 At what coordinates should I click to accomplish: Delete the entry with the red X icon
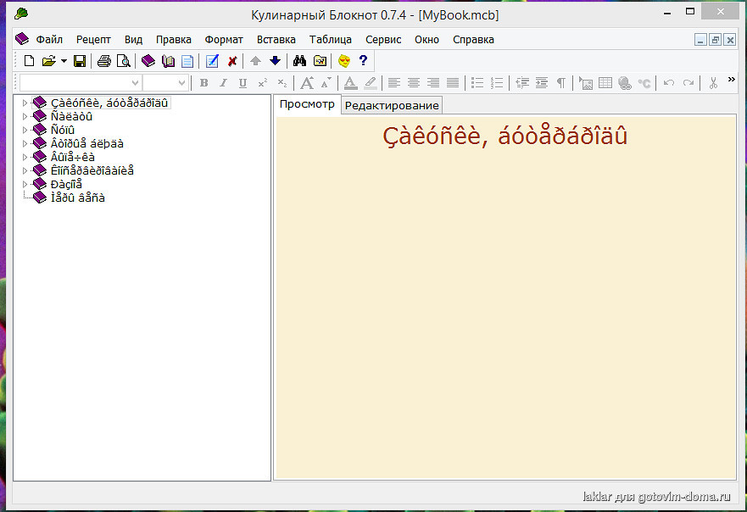pyautogui.click(x=232, y=61)
